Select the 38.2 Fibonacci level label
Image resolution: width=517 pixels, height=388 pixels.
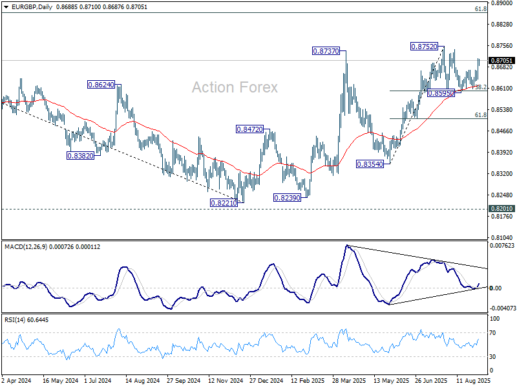coord(481,87)
